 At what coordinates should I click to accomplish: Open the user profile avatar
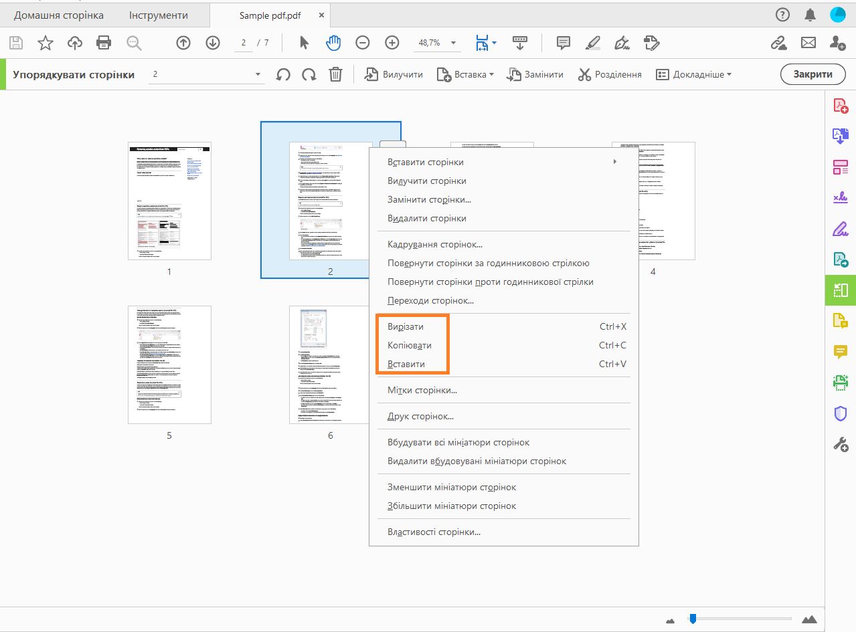838,15
